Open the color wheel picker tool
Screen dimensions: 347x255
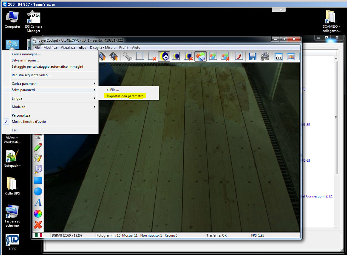(x=38, y=214)
